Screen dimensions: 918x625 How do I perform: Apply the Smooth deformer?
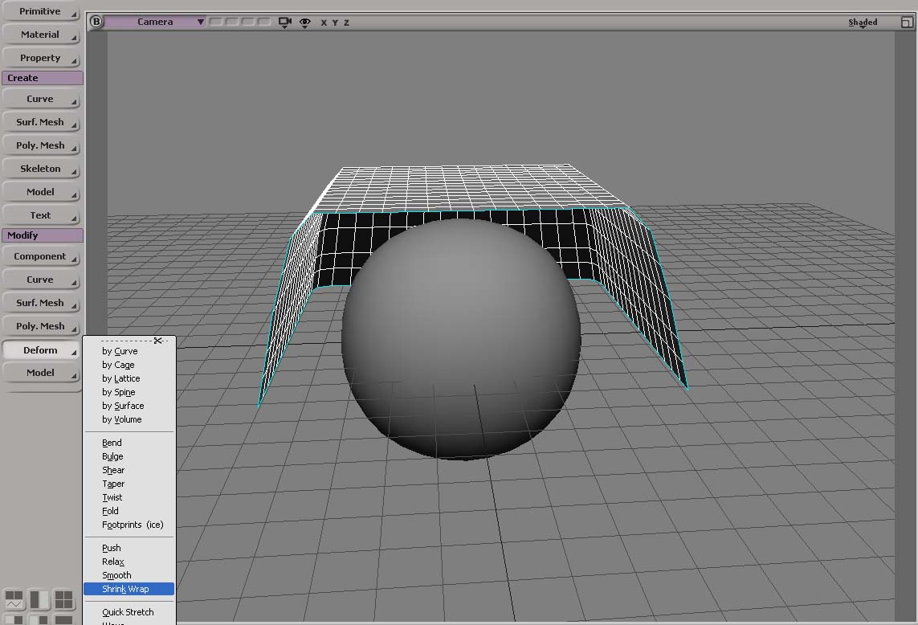click(129, 575)
